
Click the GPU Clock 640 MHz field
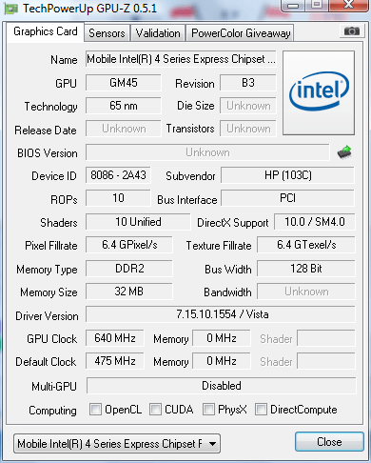click(115, 338)
